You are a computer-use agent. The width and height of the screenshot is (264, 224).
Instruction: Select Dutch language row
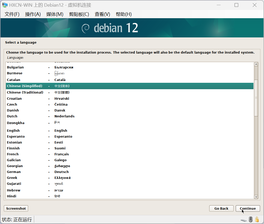[130, 116]
